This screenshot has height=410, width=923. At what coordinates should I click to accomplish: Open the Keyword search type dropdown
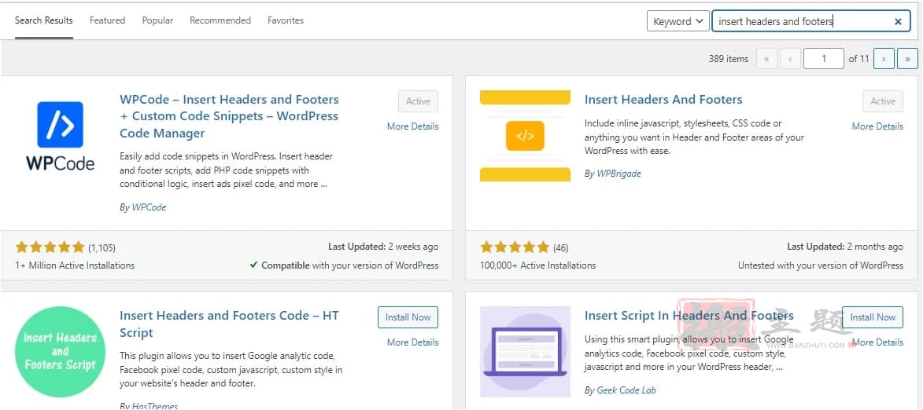pyautogui.click(x=677, y=21)
